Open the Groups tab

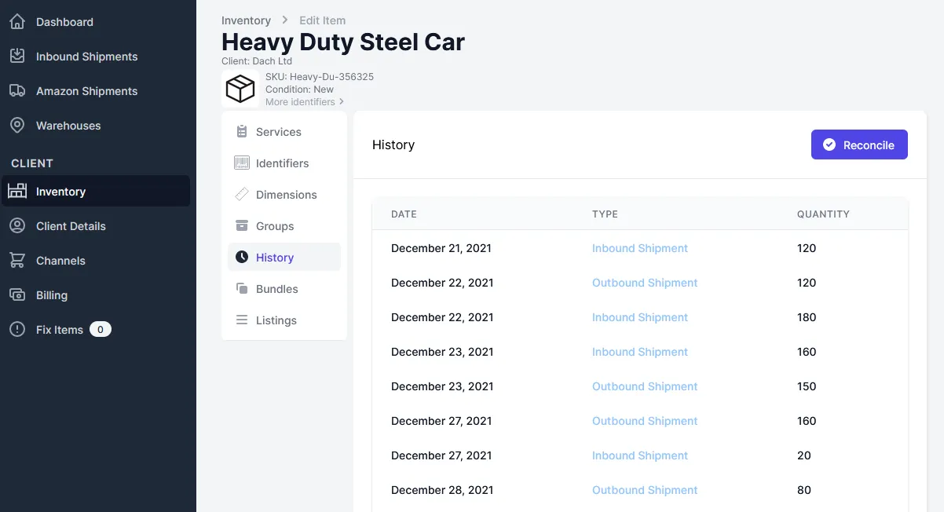pyautogui.click(x=284, y=226)
